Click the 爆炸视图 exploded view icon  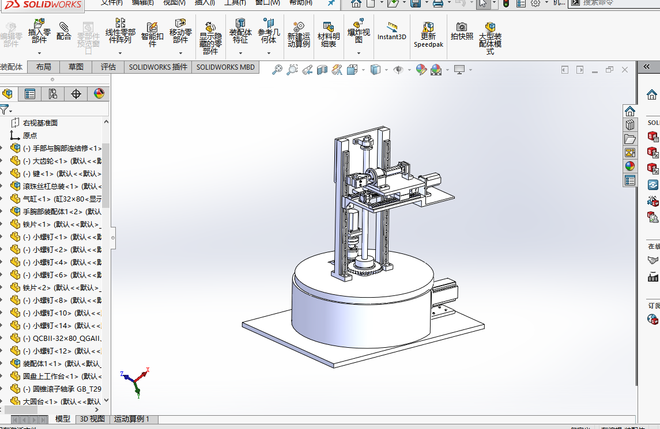[x=359, y=31]
